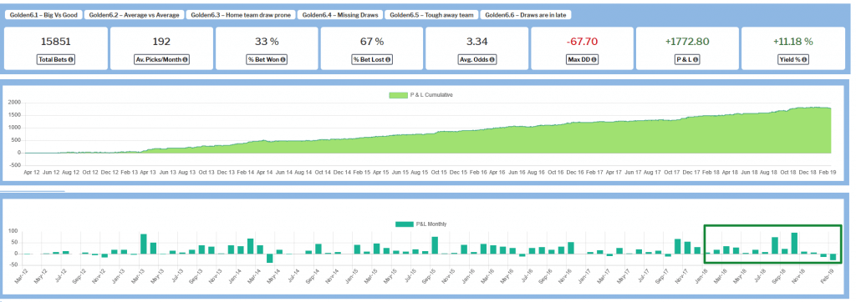Select Golden6.6 – Draws are in late tab

[x=526, y=15]
